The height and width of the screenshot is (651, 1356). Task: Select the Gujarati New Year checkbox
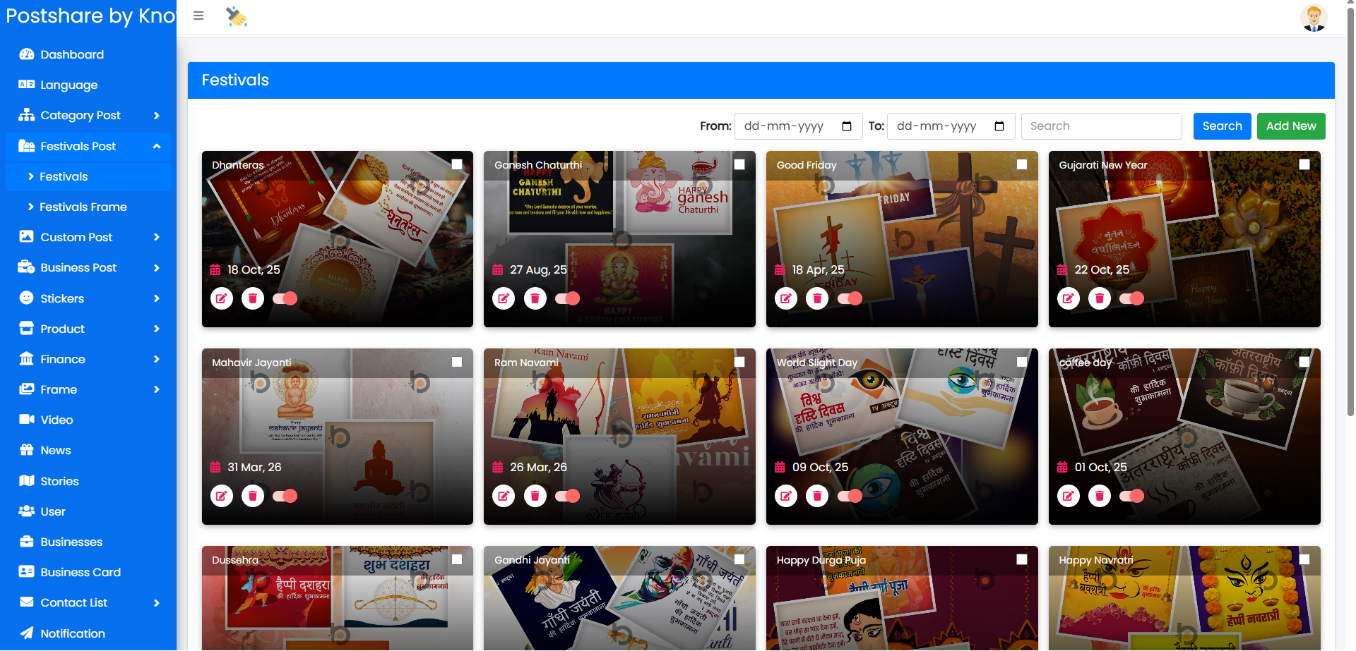coord(1304,164)
